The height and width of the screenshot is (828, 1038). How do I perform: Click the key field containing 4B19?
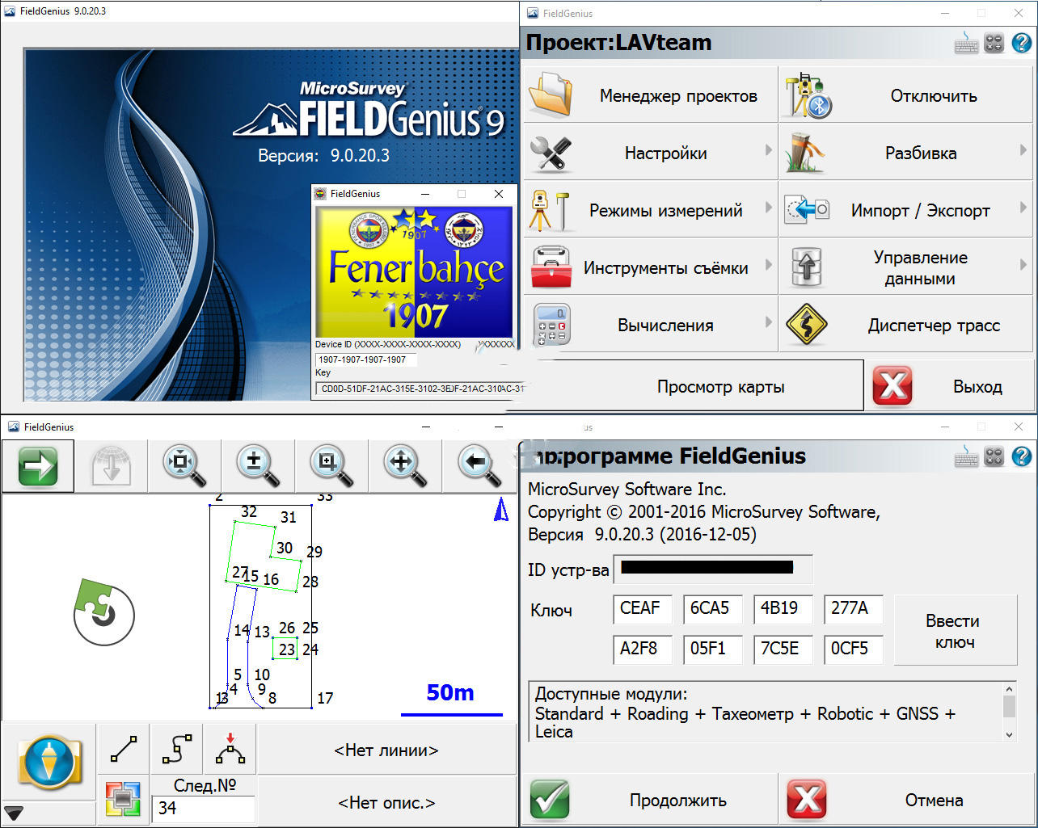(x=783, y=608)
